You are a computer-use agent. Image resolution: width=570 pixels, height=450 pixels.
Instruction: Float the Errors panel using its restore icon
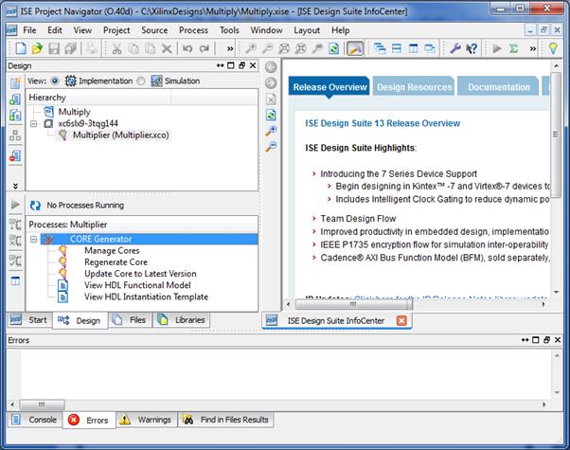coord(546,340)
